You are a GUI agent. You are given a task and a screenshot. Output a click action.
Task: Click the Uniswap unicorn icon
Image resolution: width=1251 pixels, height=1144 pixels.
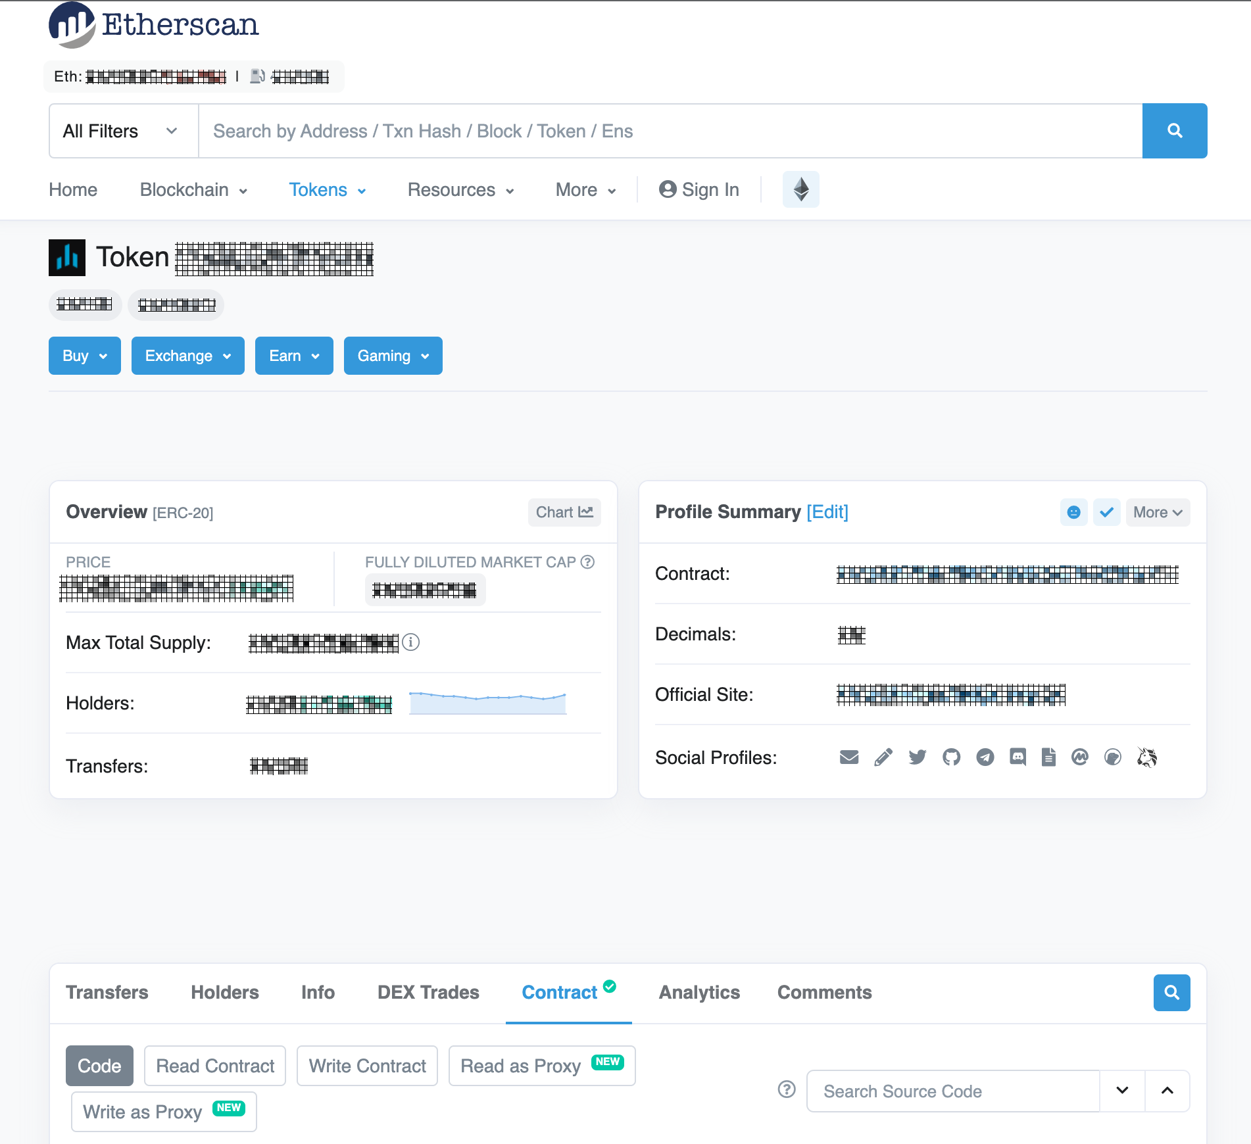pos(1146,757)
